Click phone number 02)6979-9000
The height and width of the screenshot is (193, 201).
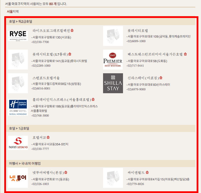pyautogui.click(x=136, y=89)
